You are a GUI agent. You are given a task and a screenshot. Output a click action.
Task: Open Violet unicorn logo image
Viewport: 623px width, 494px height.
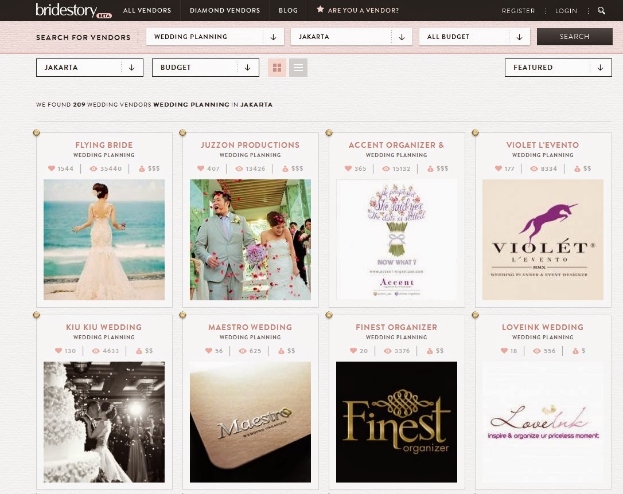[543, 240]
